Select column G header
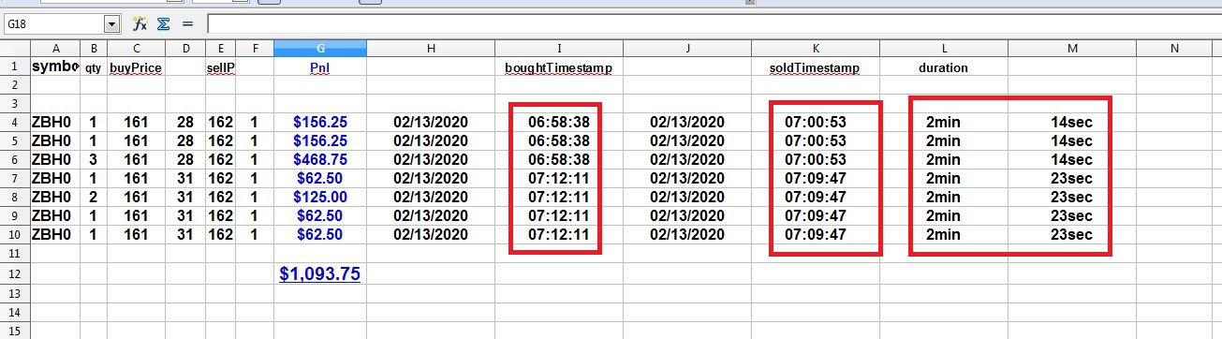The image size is (1222, 339). (x=320, y=48)
